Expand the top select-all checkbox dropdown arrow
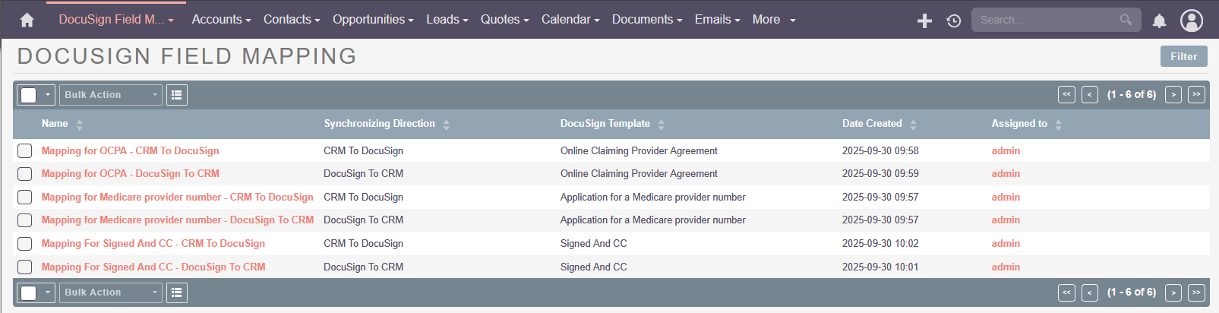This screenshot has height=313, width=1219. pos(47,95)
